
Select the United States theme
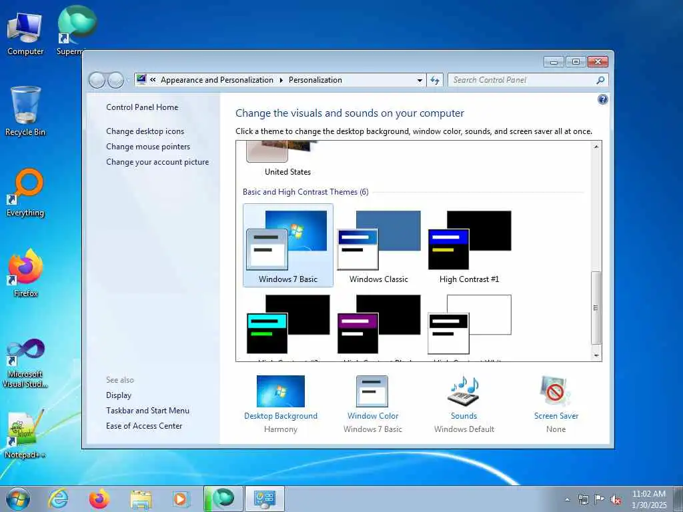pyautogui.click(x=287, y=159)
